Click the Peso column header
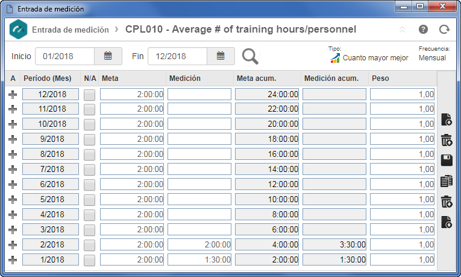461x277 pixels. tap(380, 78)
